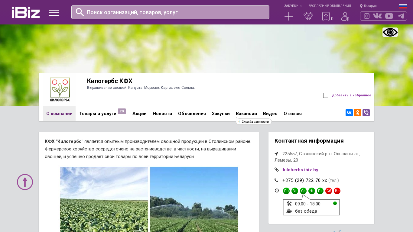The image size is (413, 232).
Task: Open the Служба занятости badge
Action: [x=254, y=121]
